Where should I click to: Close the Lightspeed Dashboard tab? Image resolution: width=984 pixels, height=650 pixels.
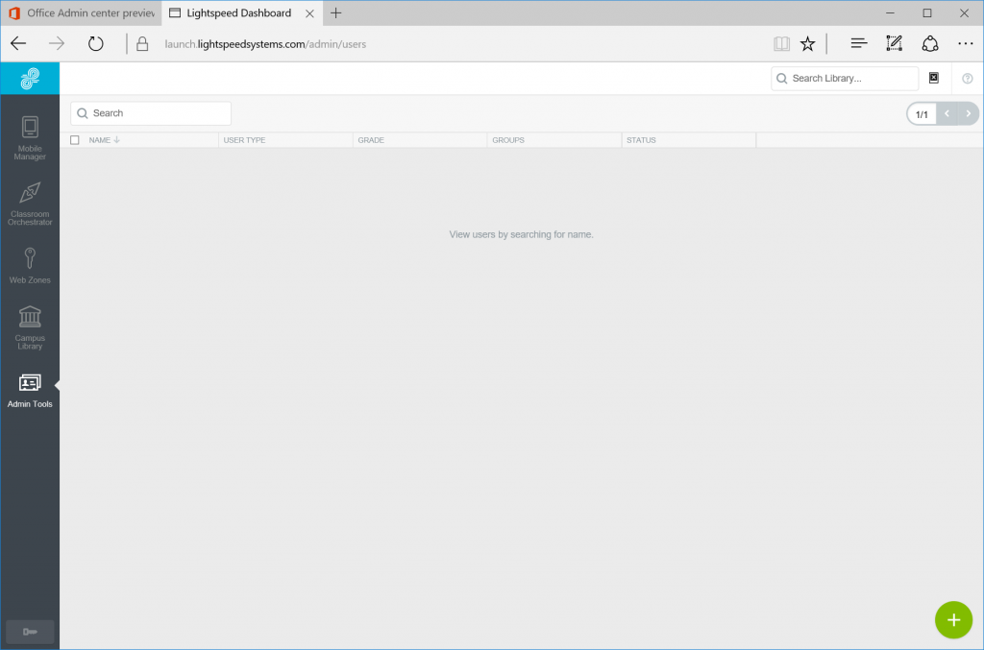click(x=309, y=13)
